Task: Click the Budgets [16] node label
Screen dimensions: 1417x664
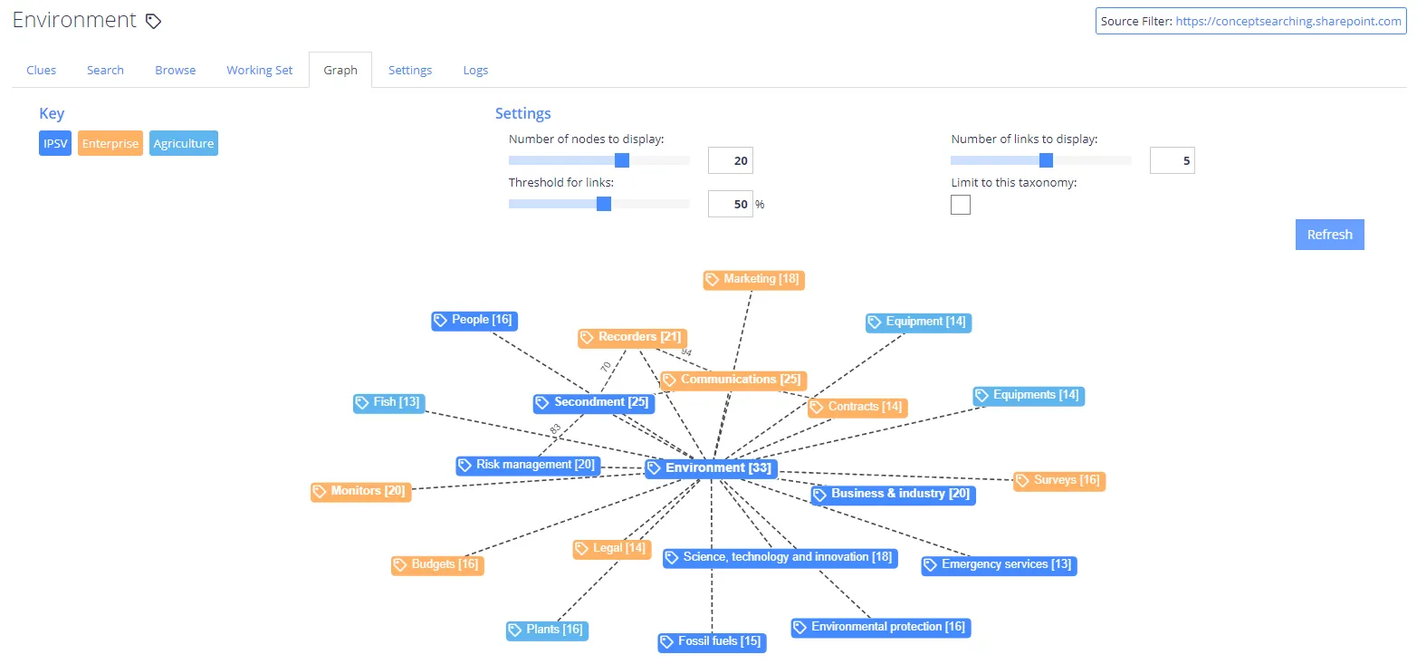Action: [x=445, y=564]
